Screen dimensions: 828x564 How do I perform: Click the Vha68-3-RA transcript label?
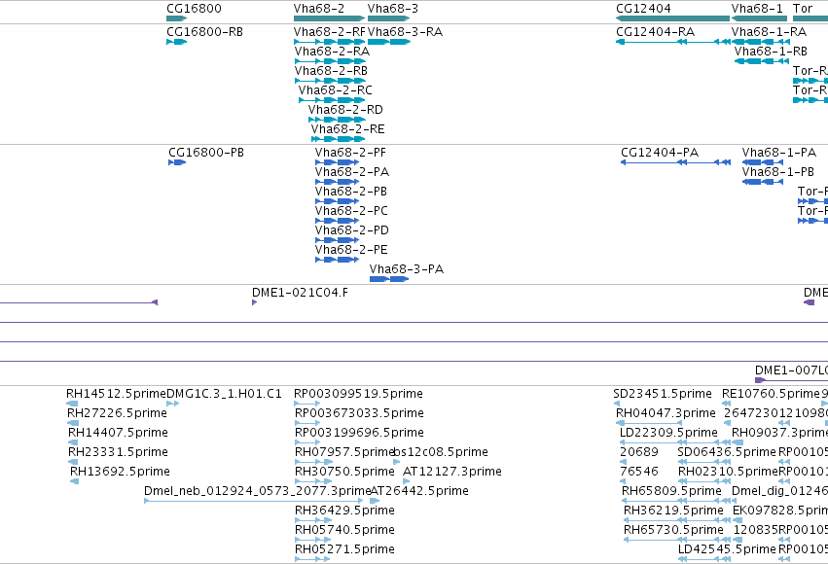click(405, 32)
